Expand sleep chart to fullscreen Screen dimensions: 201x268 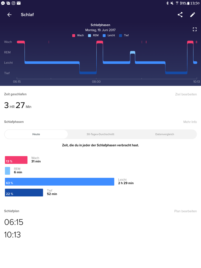[x=195, y=30]
